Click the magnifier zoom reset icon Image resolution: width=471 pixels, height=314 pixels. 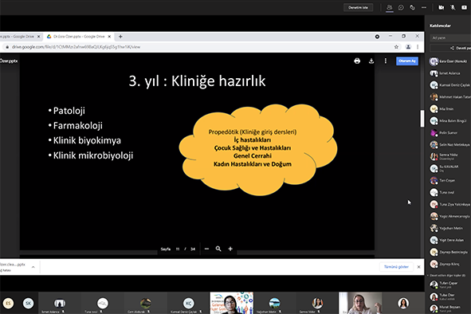(218, 249)
